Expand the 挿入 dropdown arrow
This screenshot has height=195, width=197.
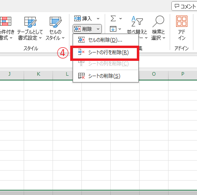(x=98, y=18)
